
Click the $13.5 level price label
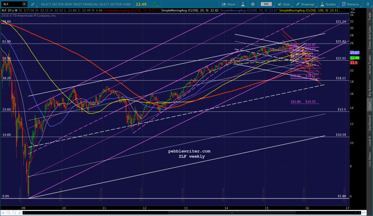[x=342, y=110]
